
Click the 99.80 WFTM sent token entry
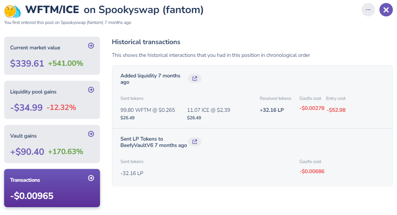[148, 110]
